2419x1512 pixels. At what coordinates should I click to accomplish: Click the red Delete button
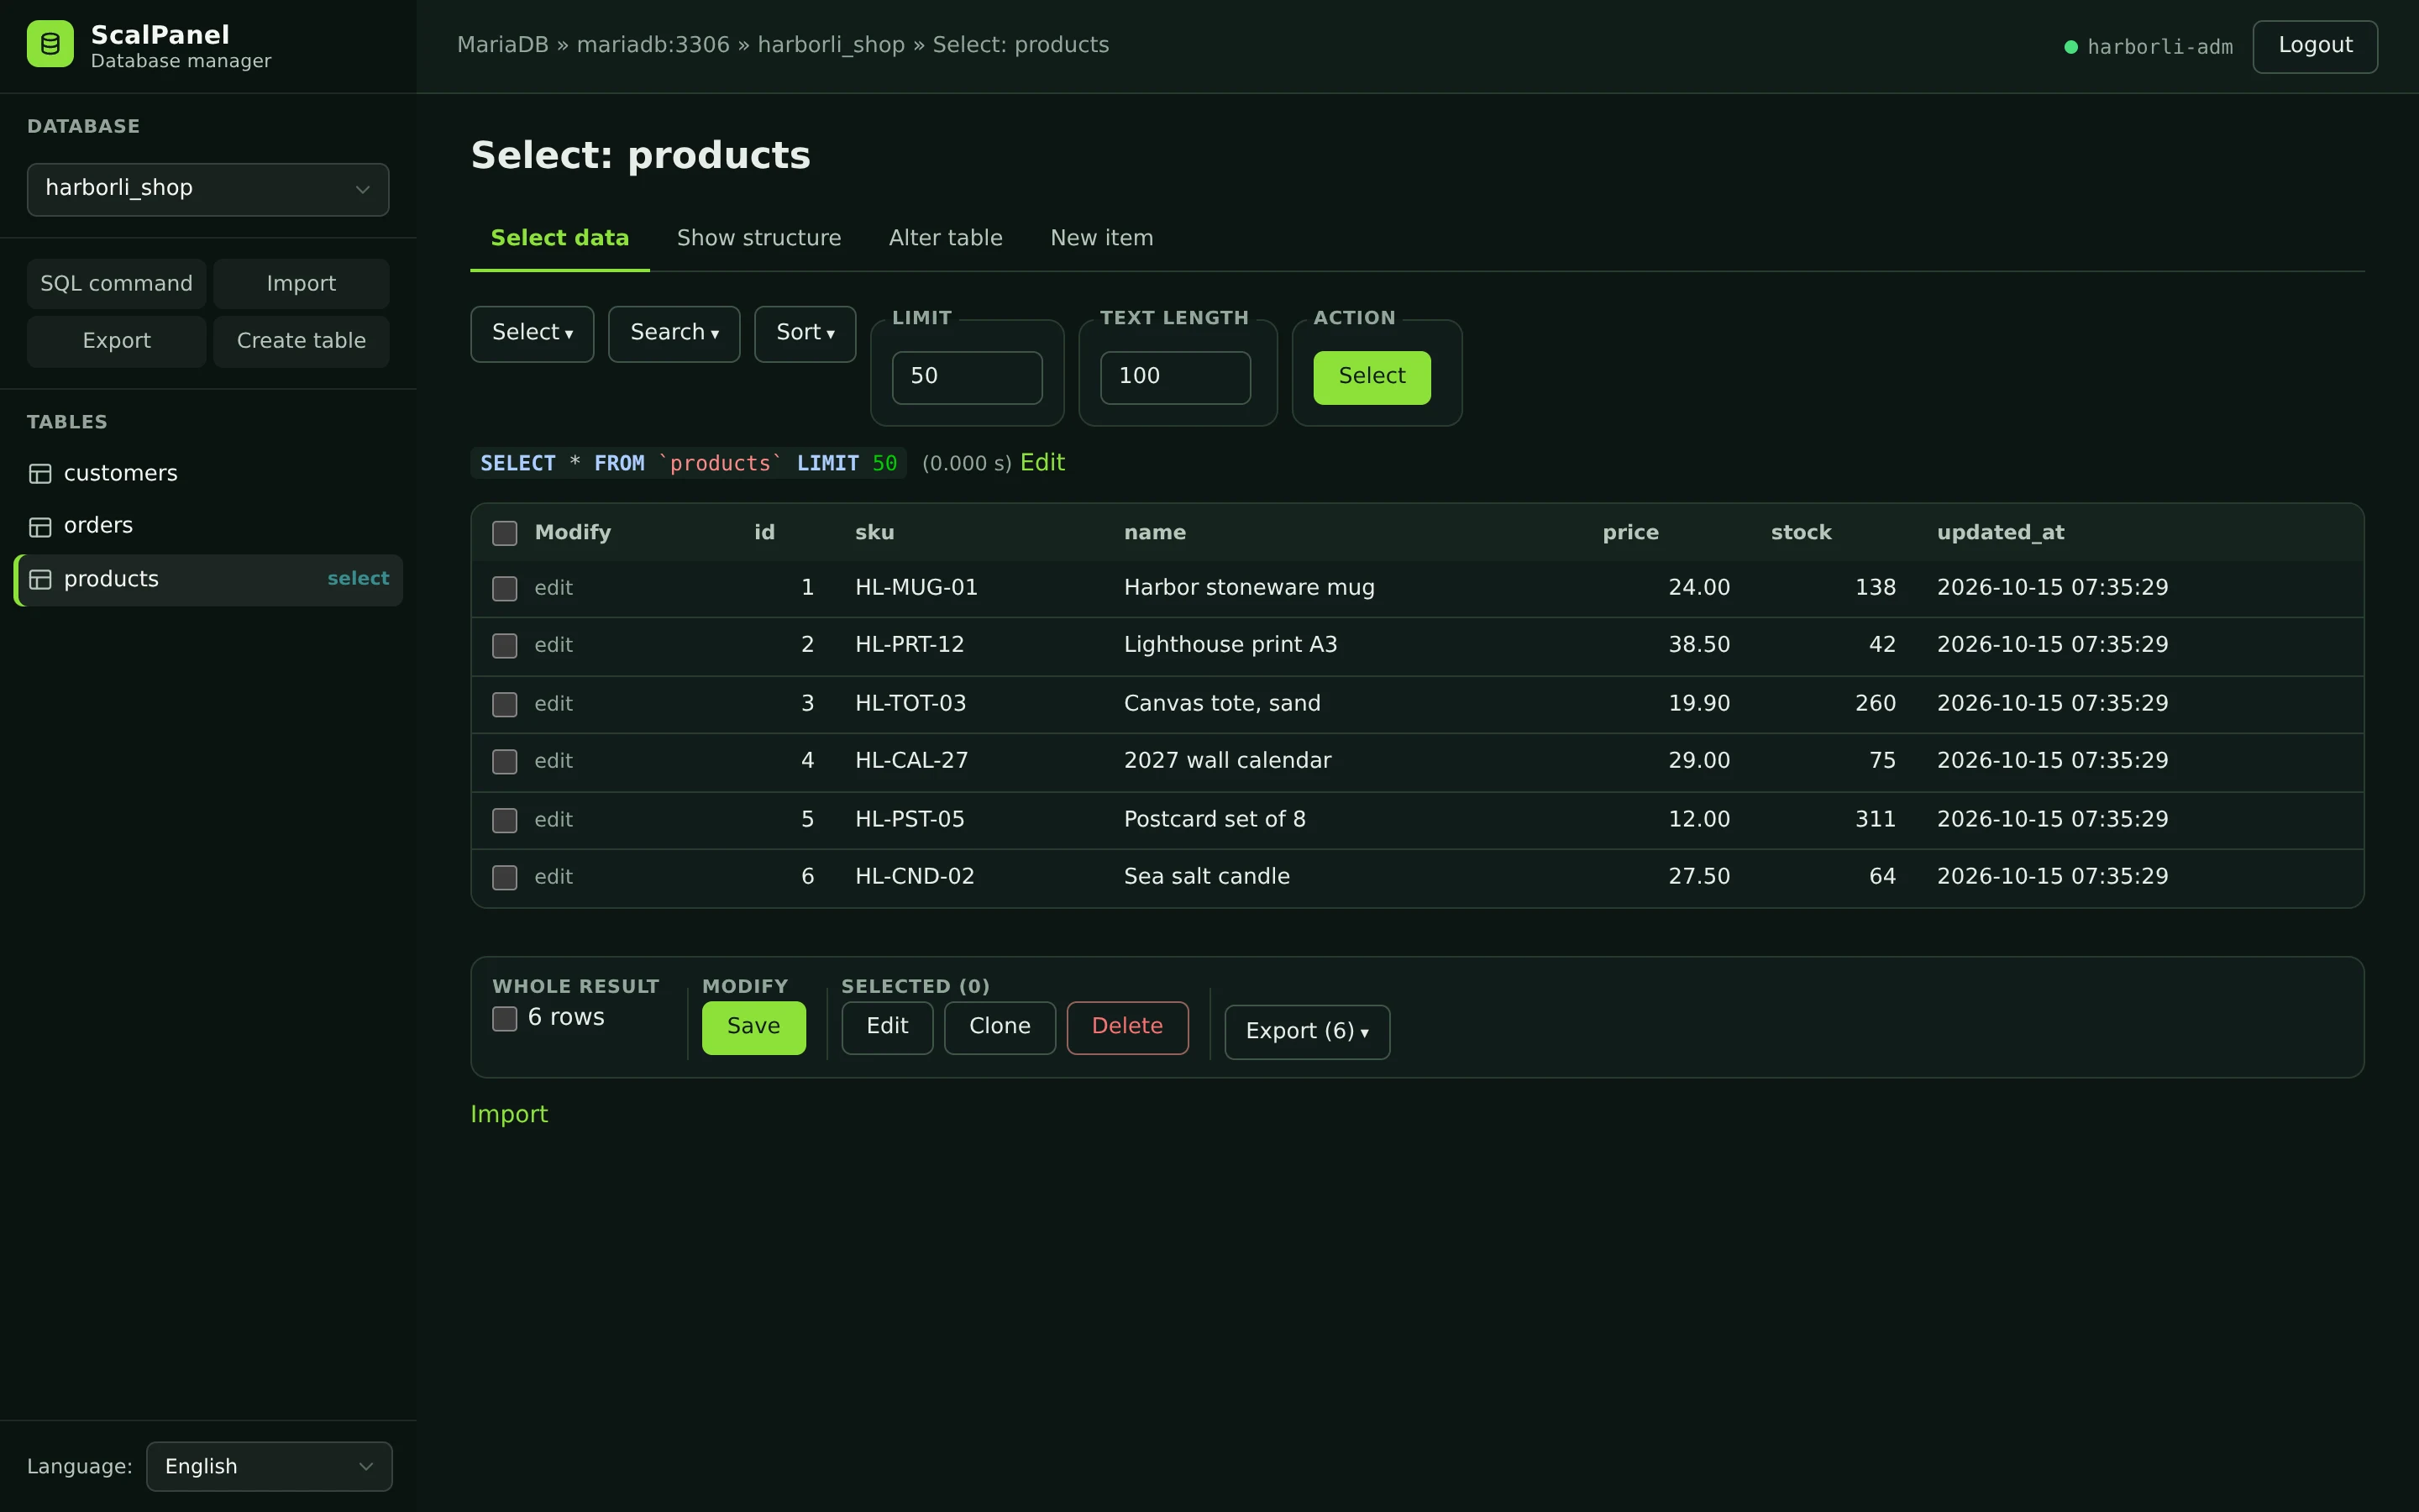[x=1126, y=1027]
